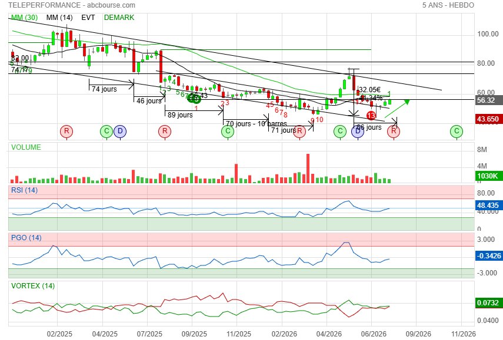This screenshot has height=340, width=503.
Task: Click the '74 jours' duration label
Action: coord(104,89)
